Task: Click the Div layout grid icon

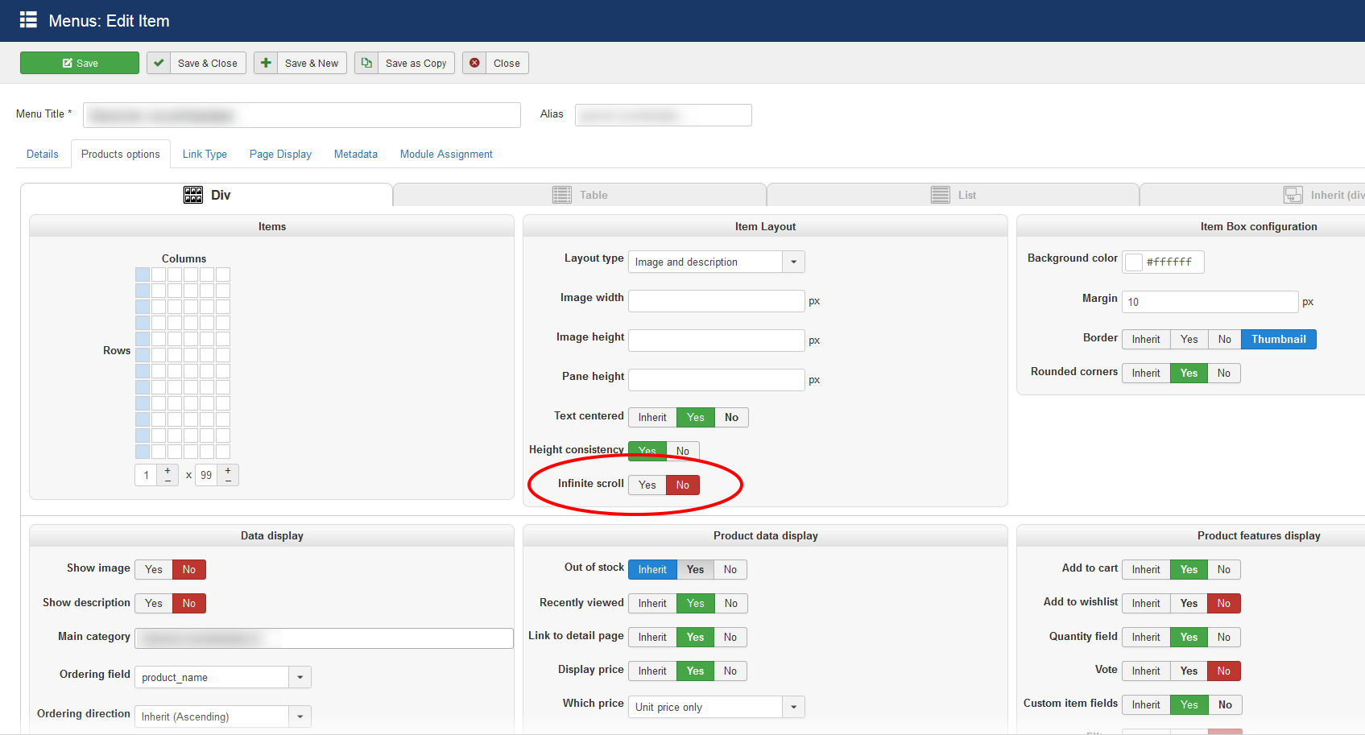Action: click(x=193, y=195)
